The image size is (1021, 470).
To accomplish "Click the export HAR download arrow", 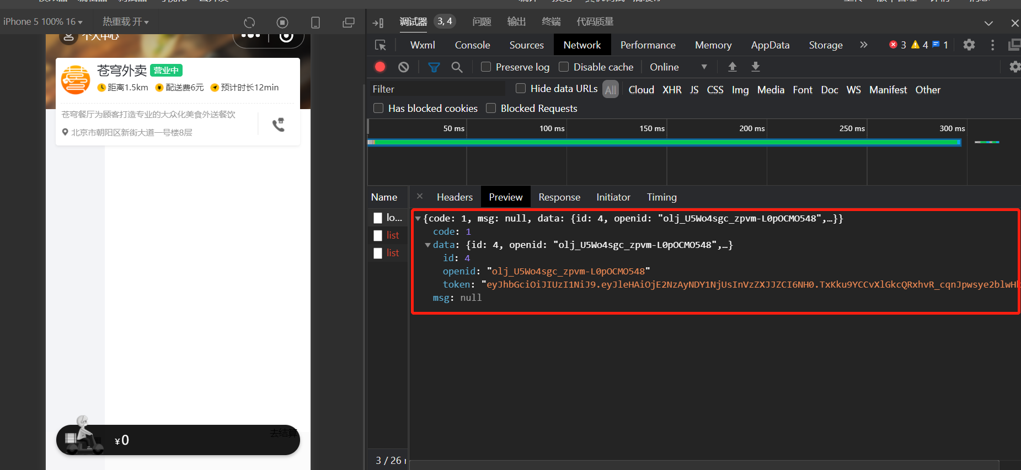I will tap(756, 67).
